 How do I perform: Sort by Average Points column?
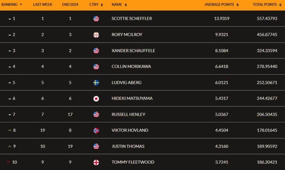tap(238, 5)
